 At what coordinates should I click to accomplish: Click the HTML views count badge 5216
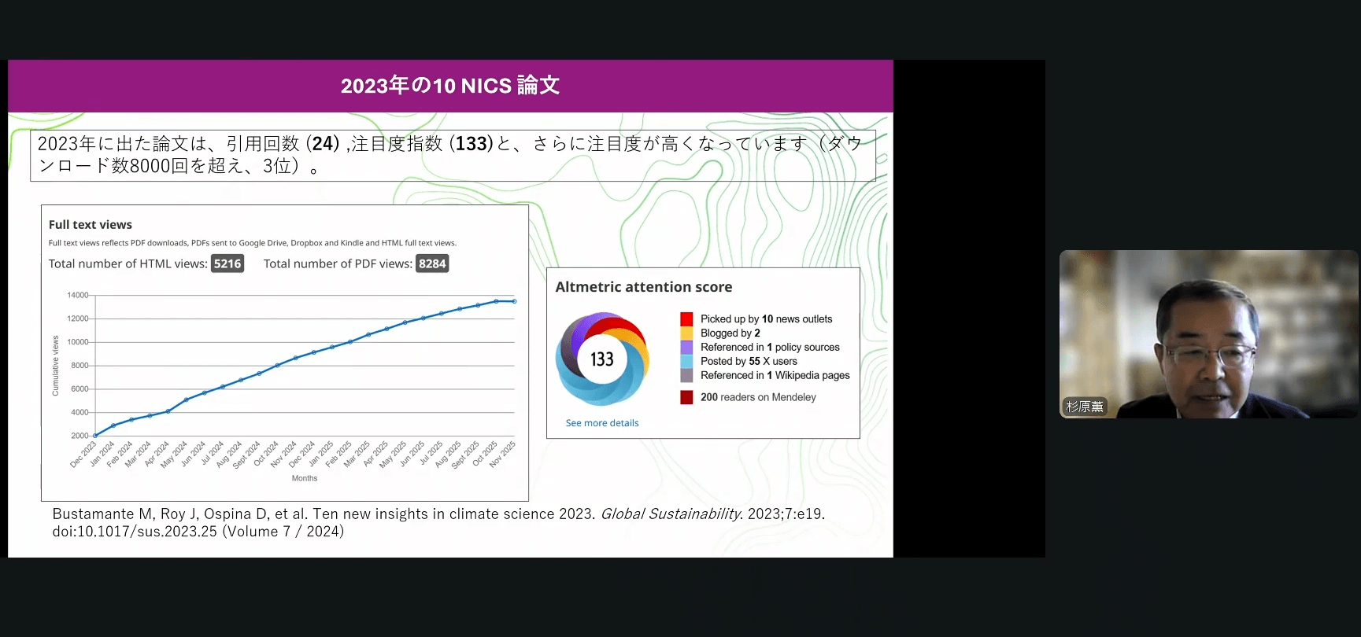point(227,263)
